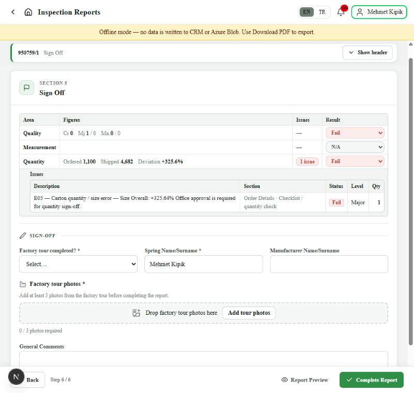Image resolution: width=414 pixels, height=393 pixels.
Task: Click the Order Details - Checklist section text
Action: coord(273,202)
